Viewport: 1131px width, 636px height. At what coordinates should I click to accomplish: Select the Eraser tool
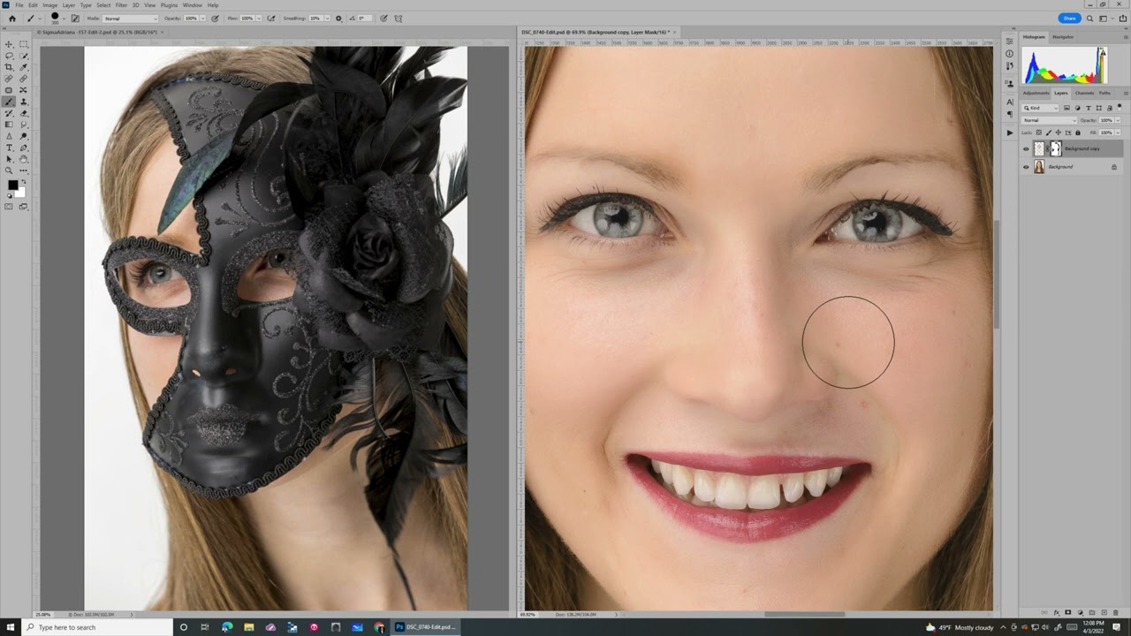[24, 113]
